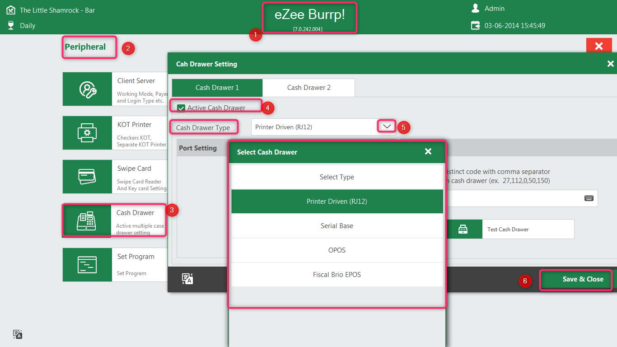Click the KOT Printer gear icon

[87, 133]
